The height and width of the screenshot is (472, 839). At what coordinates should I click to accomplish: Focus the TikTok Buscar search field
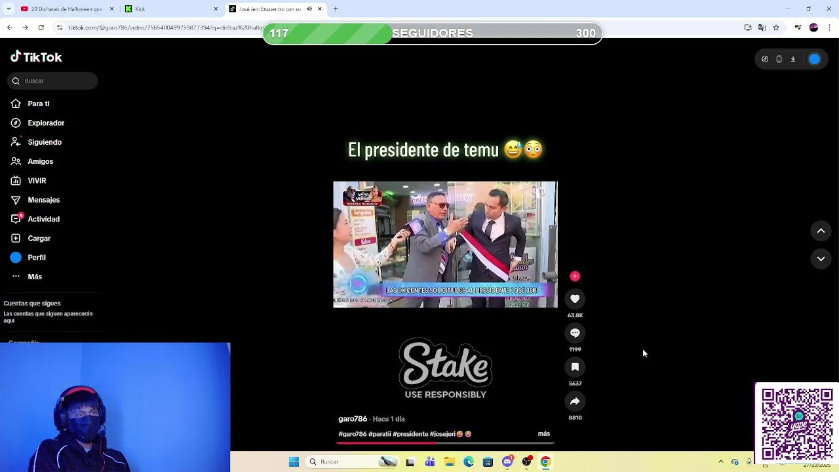pos(52,81)
